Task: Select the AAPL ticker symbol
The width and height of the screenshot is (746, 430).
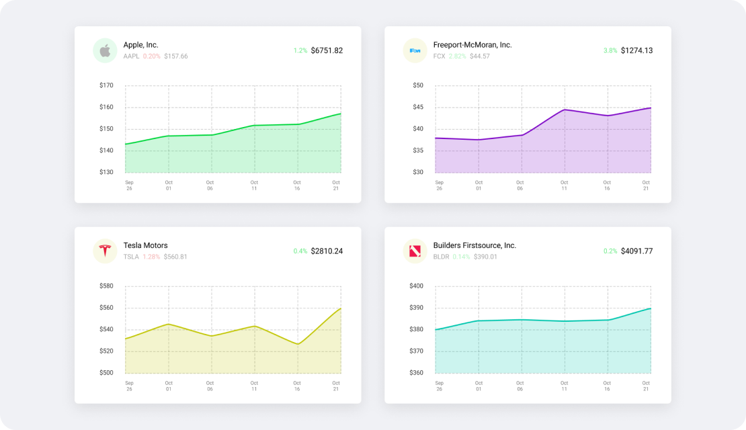Action: pos(131,56)
